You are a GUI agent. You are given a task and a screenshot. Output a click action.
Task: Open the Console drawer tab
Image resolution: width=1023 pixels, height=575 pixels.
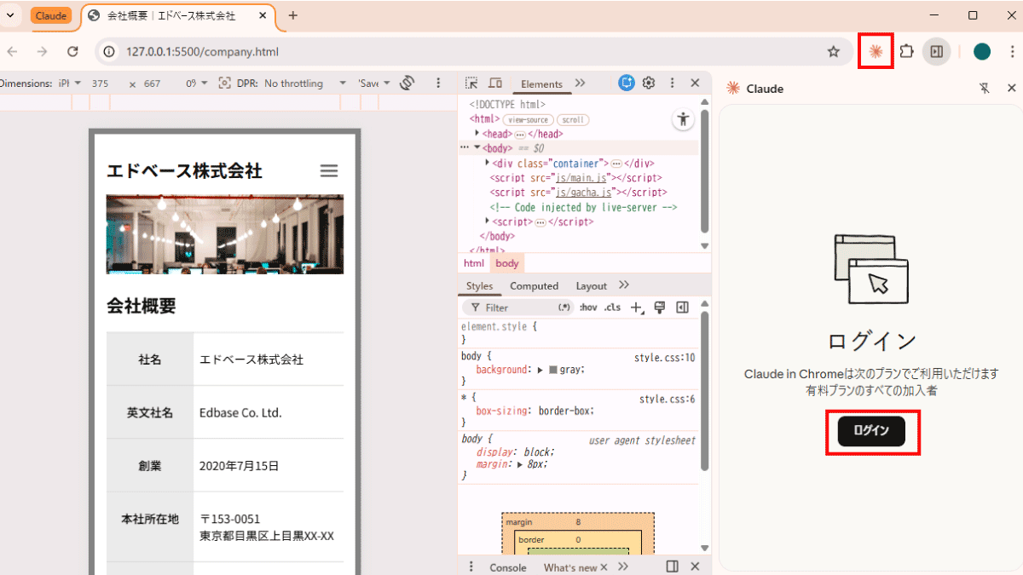(x=507, y=567)
